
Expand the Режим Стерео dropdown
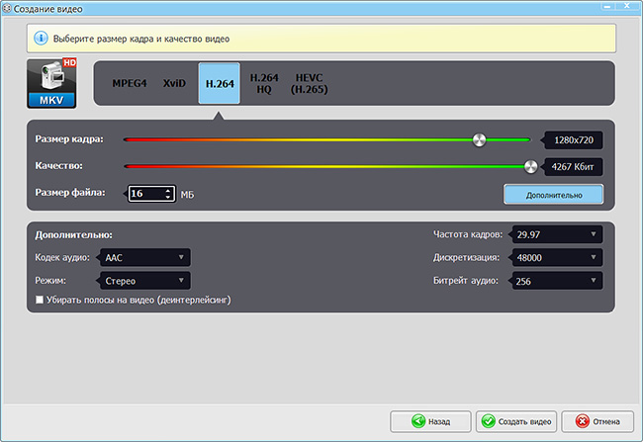[x=143, y=281]
